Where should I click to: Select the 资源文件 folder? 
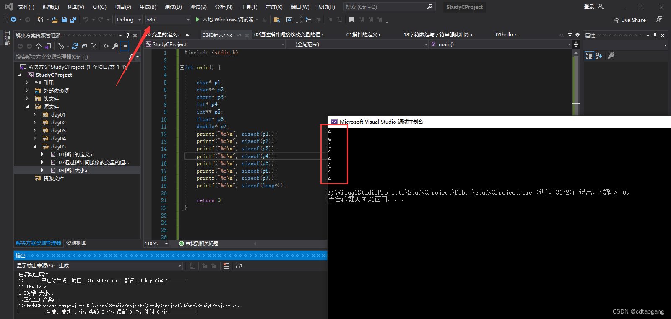[54, 178]
